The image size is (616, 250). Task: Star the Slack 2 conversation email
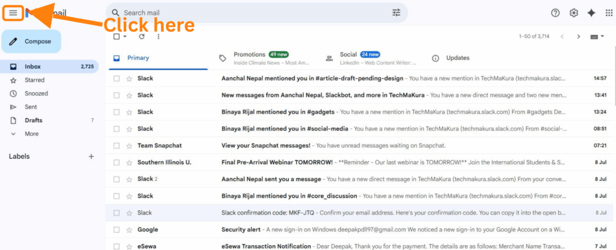coord(129,179)
